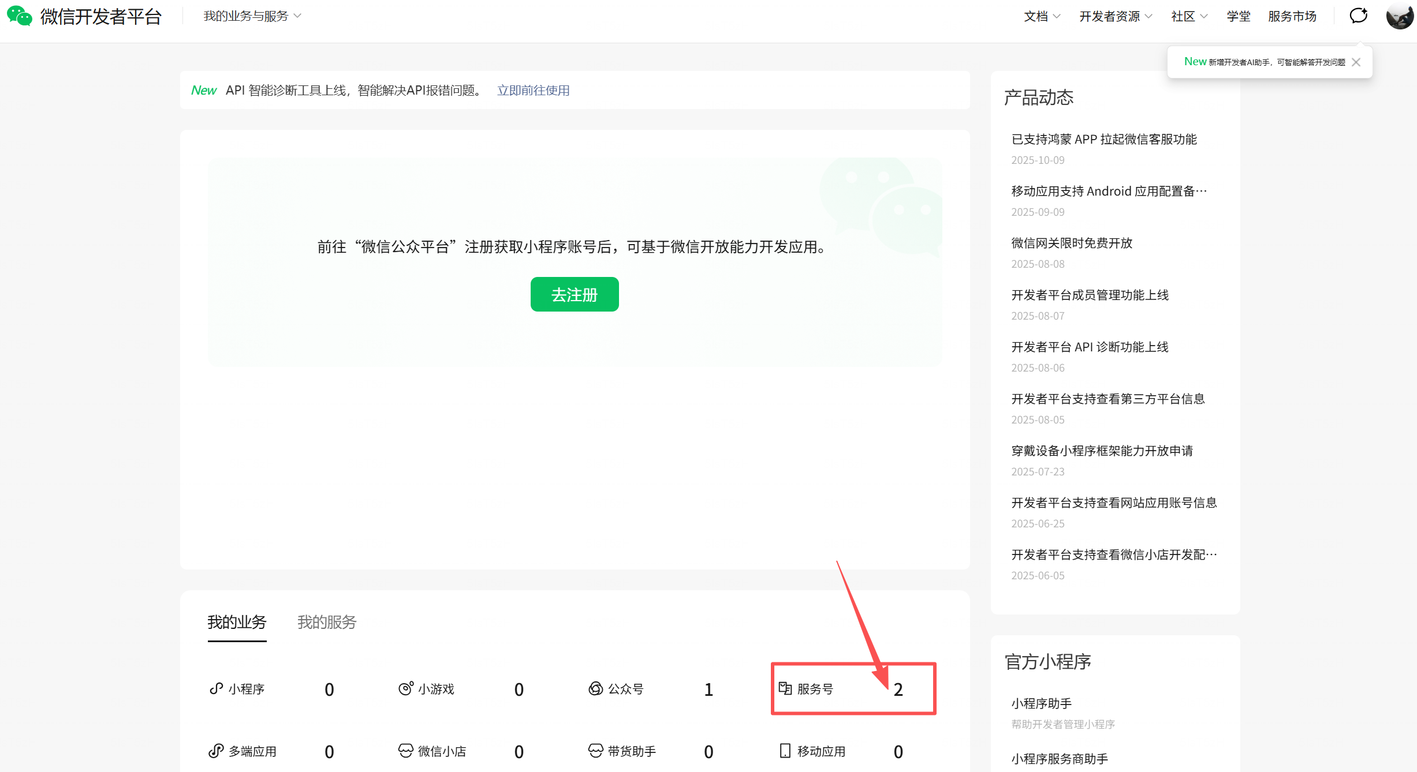Viewport: 1417px width, 772px height.
Task: Open news 开发者平台成员管理功能上线
Action: [x=1090, y=295]
